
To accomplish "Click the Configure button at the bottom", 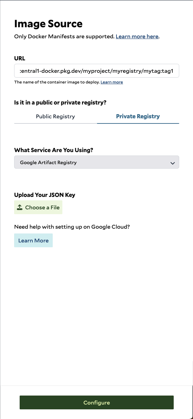I will (x=96, y=402).
